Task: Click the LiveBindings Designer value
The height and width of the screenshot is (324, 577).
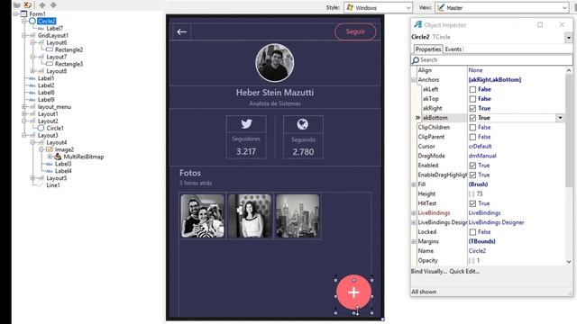Action: [496, 222]
